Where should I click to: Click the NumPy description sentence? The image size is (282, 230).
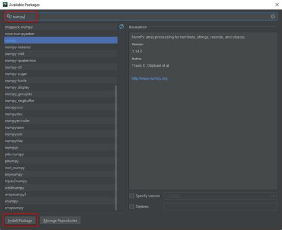coord(189,37)
